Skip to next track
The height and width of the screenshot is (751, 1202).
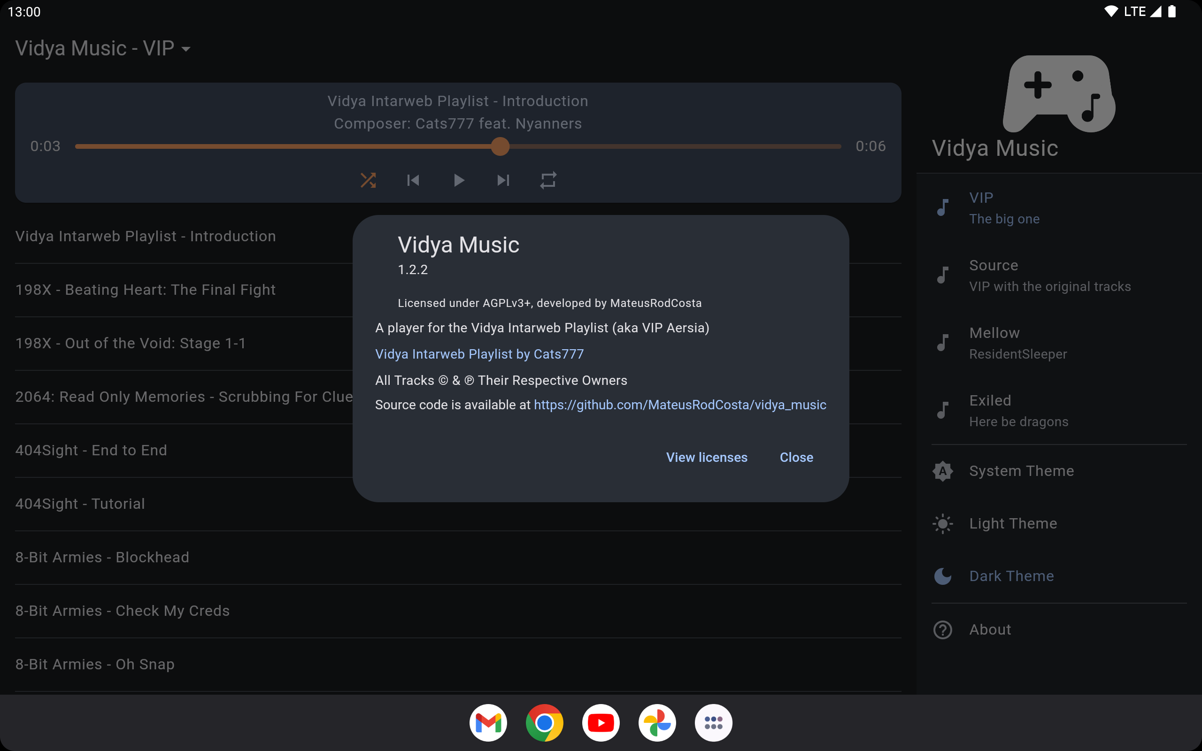pos(503,180)
